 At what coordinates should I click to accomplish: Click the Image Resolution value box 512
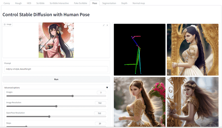100,103
